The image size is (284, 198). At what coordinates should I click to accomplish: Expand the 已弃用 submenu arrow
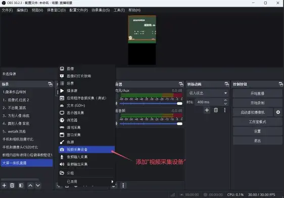click(x=112, y=181)
